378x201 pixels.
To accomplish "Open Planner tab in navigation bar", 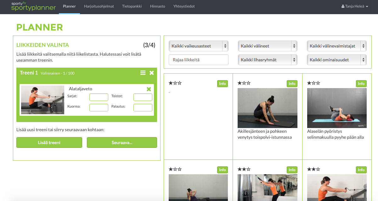I will [x=69, y=6].
